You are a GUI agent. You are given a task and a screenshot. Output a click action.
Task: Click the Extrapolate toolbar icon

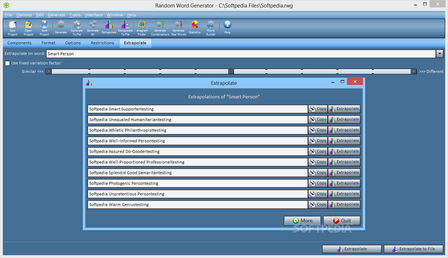109,28
